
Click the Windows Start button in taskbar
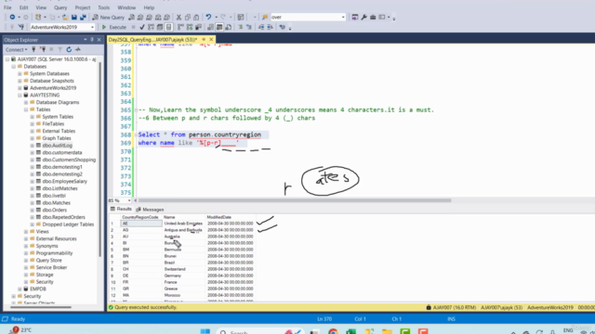coord(205,331)
